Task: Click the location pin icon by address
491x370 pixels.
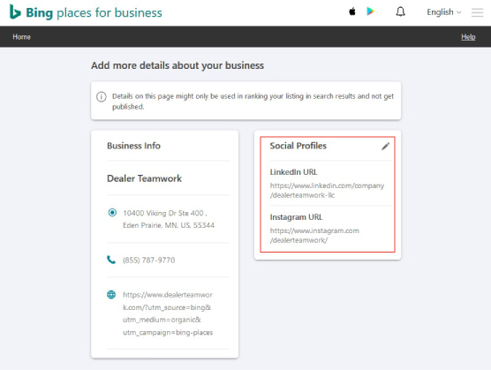Action: click(112, 213)
